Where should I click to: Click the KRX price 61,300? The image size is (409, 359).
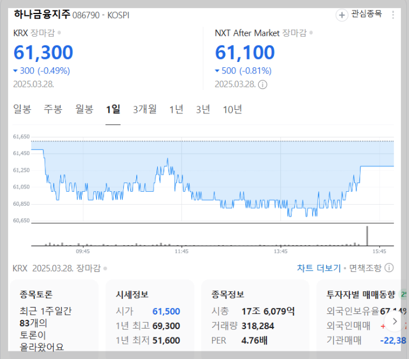pos(43,53)
